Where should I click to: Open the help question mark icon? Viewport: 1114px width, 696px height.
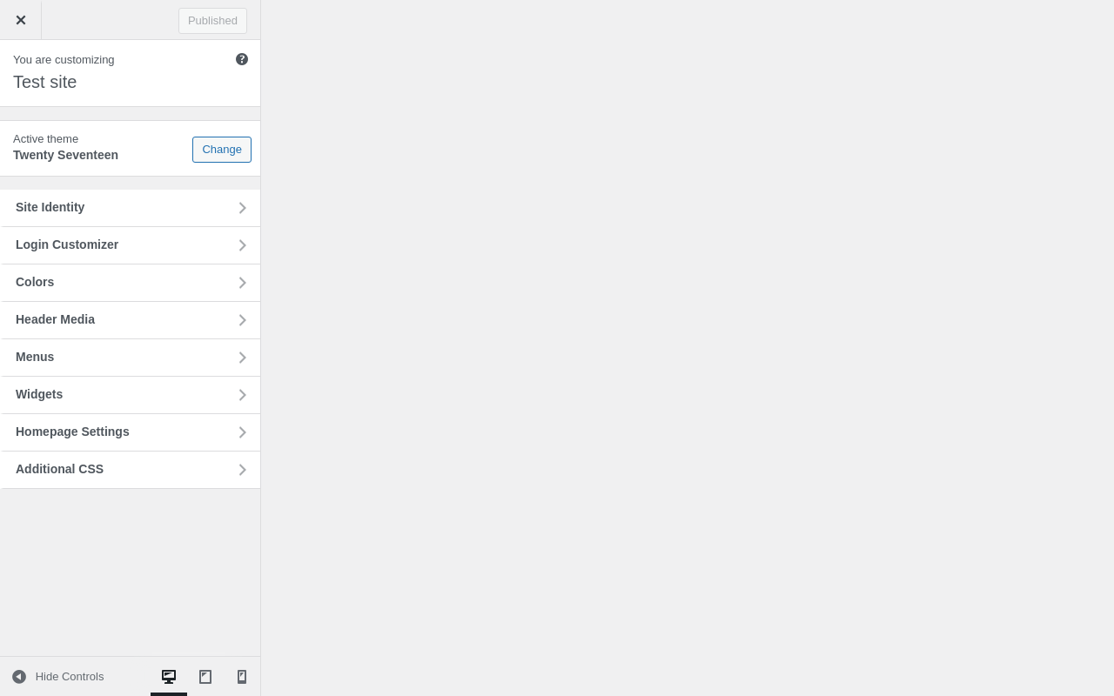point(242,59)
